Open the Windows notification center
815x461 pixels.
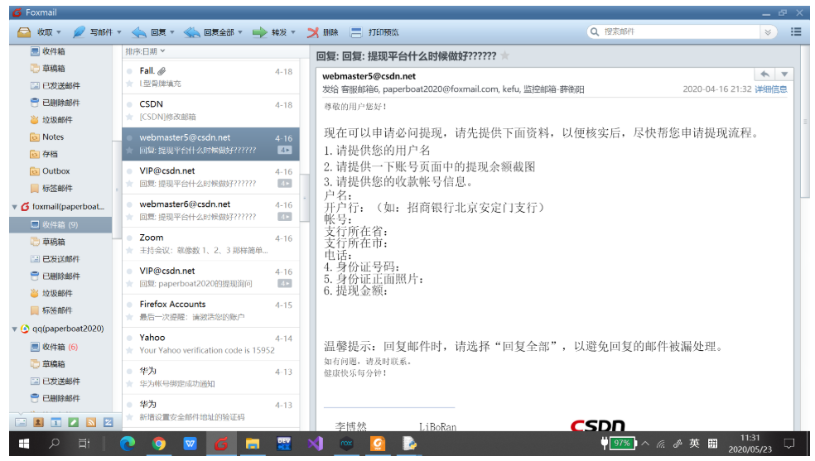[789, 444]
